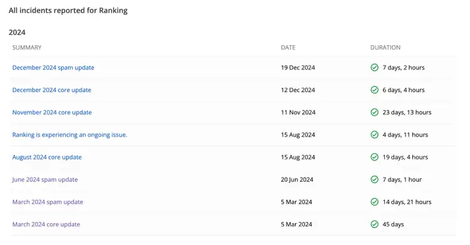Select 5 Mar 2024 date in March core update row
This screenshot has height=245, width=470.
(296, 224)
